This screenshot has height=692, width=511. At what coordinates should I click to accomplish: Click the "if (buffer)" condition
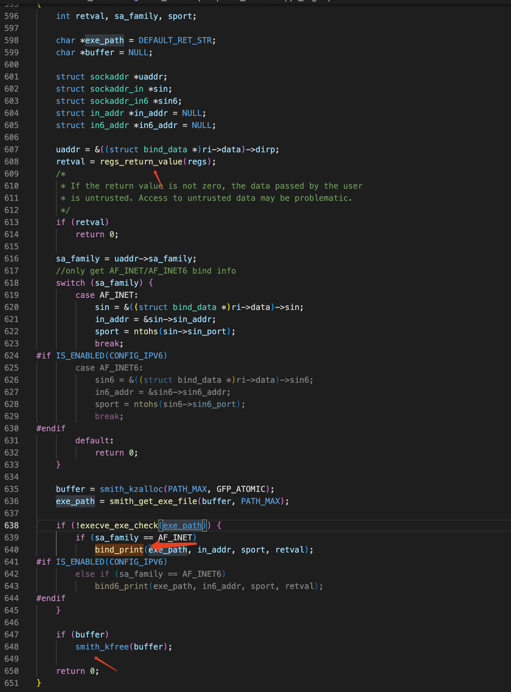(x=83, y=635)
